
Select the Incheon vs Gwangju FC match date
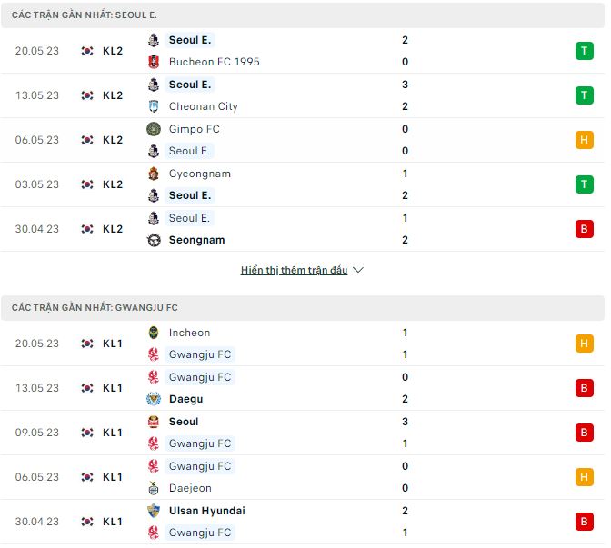[37, 344]
